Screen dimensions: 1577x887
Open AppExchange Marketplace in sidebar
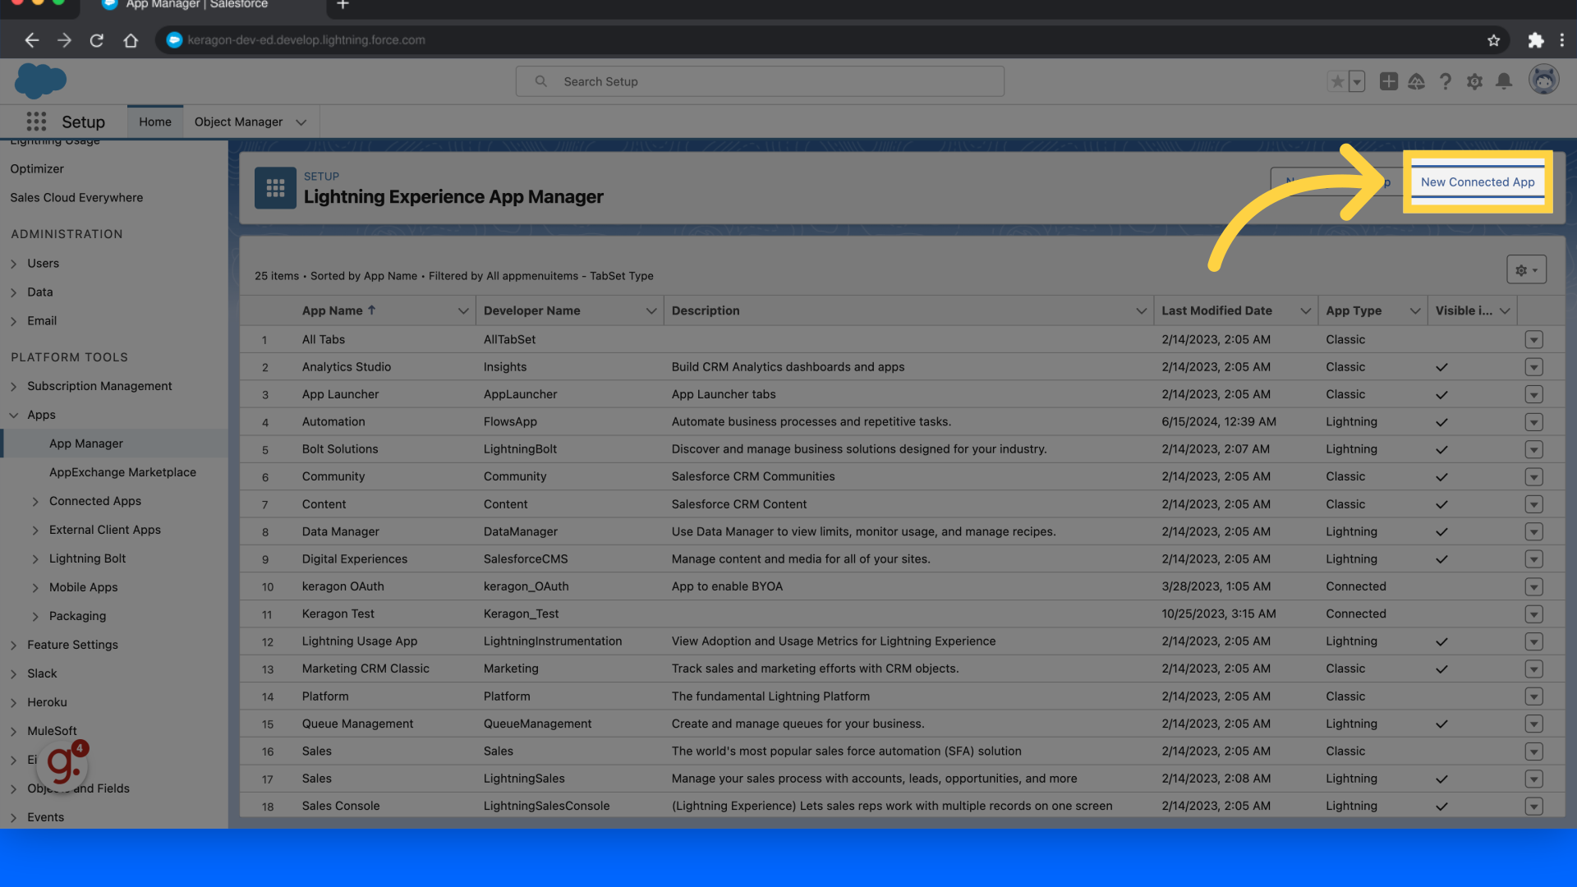[x=122, y=472]
